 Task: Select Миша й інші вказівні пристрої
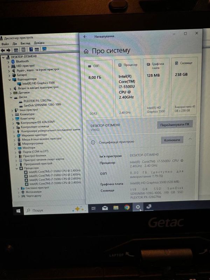42,139
